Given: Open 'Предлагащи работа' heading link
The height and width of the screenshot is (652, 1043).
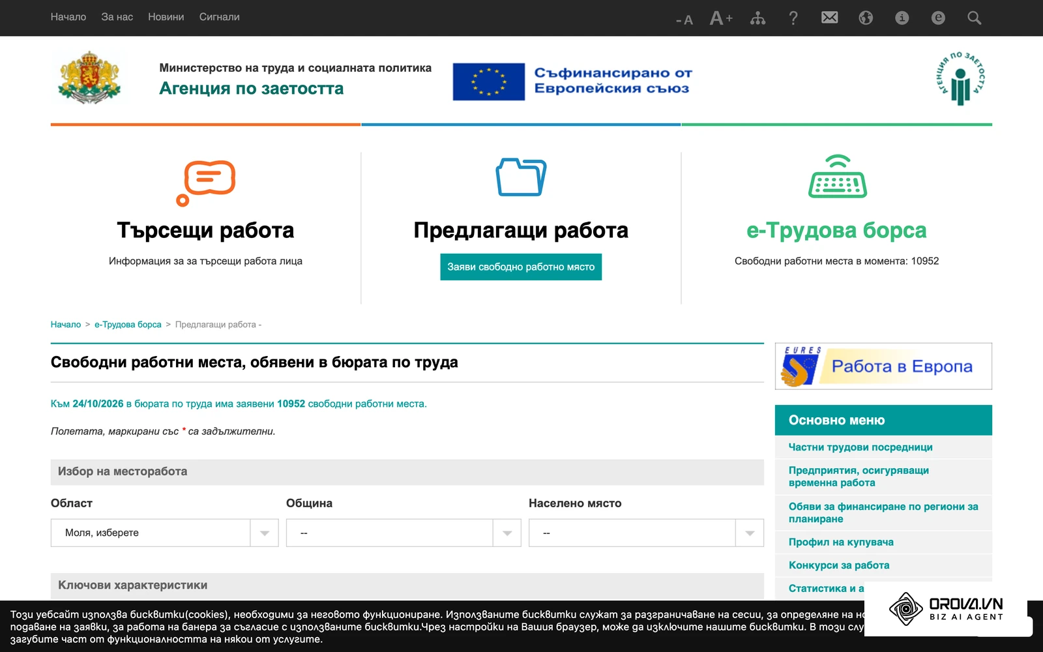Looking at the screenshot, I should [521, 230].
